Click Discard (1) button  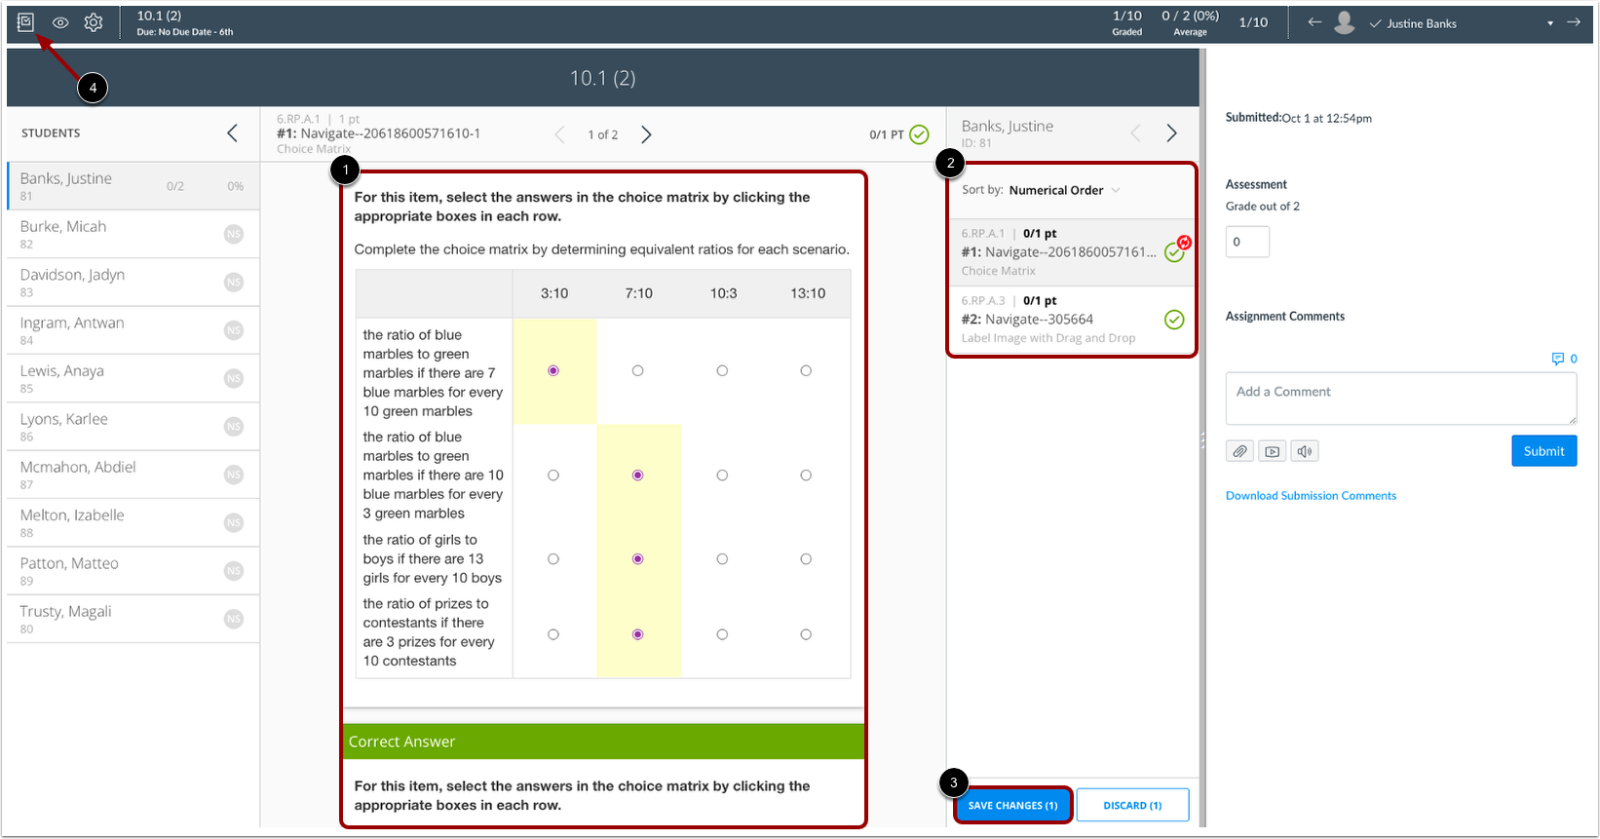[1132, 806]
